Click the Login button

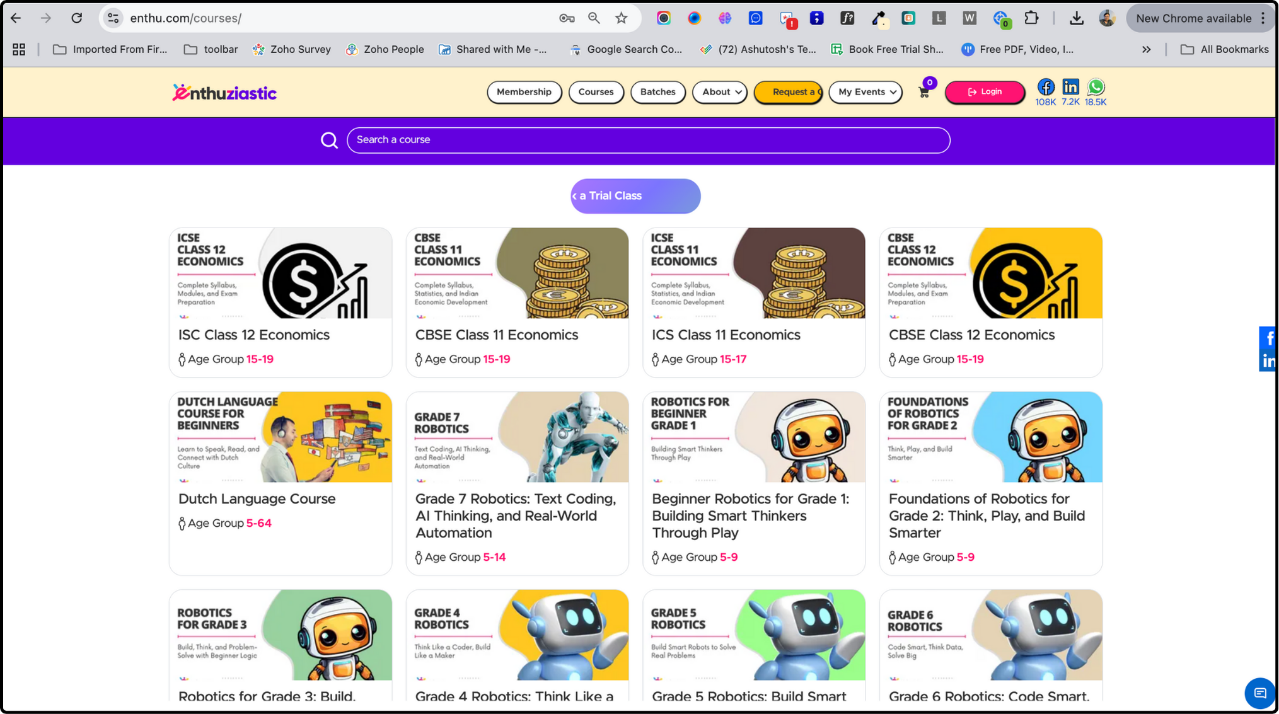pyautogui.click(x=985, y=92)
